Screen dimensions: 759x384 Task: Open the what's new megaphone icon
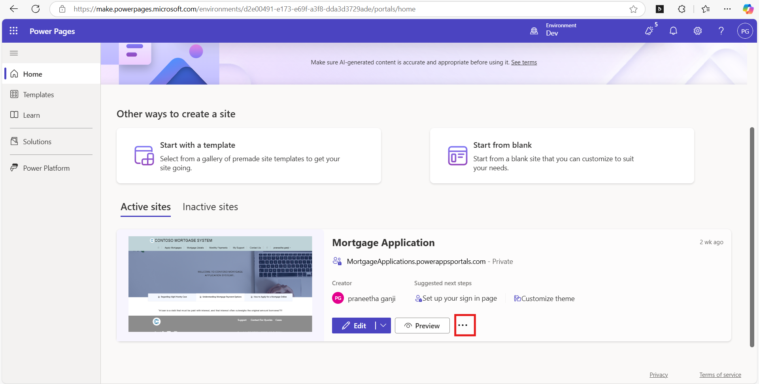point(649,30)
